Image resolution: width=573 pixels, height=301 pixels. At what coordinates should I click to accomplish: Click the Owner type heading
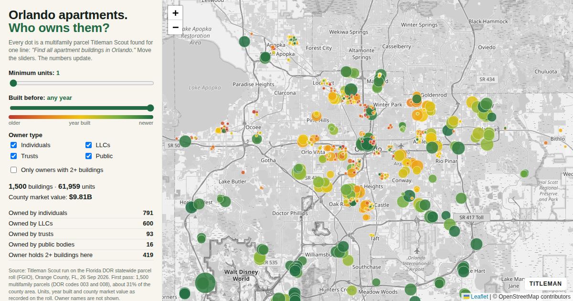tap(25, 135)
